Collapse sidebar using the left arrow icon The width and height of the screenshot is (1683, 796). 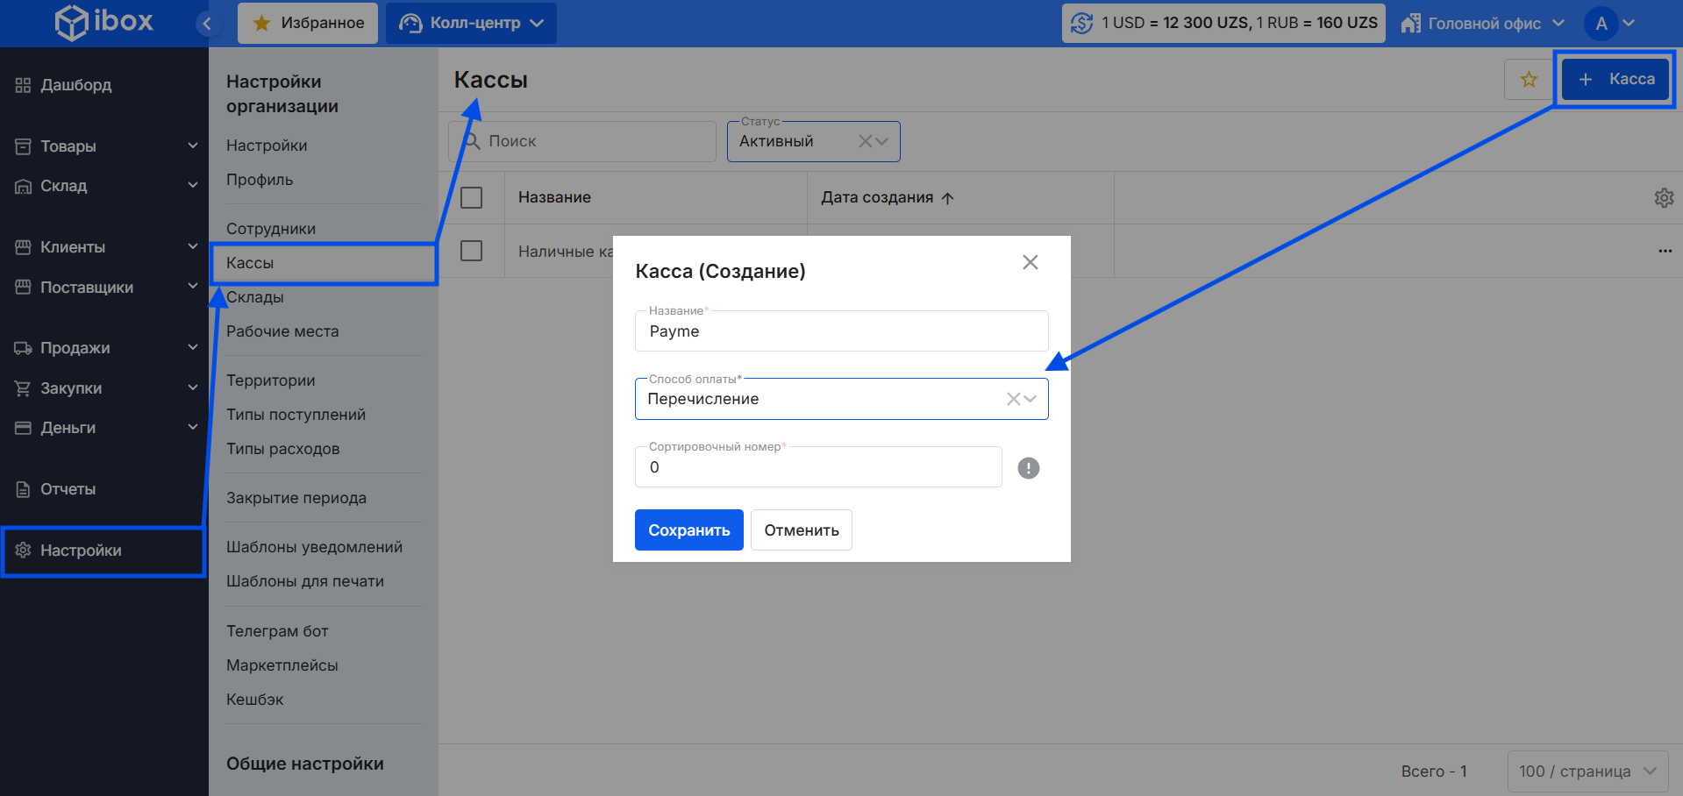click(x=207, y=24)
